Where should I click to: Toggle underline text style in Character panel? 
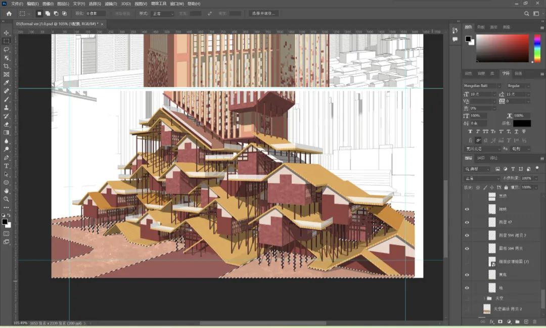516,131
